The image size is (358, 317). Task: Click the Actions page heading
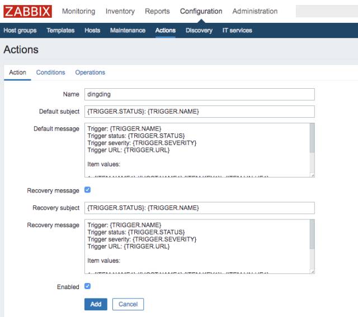[21, 50]
